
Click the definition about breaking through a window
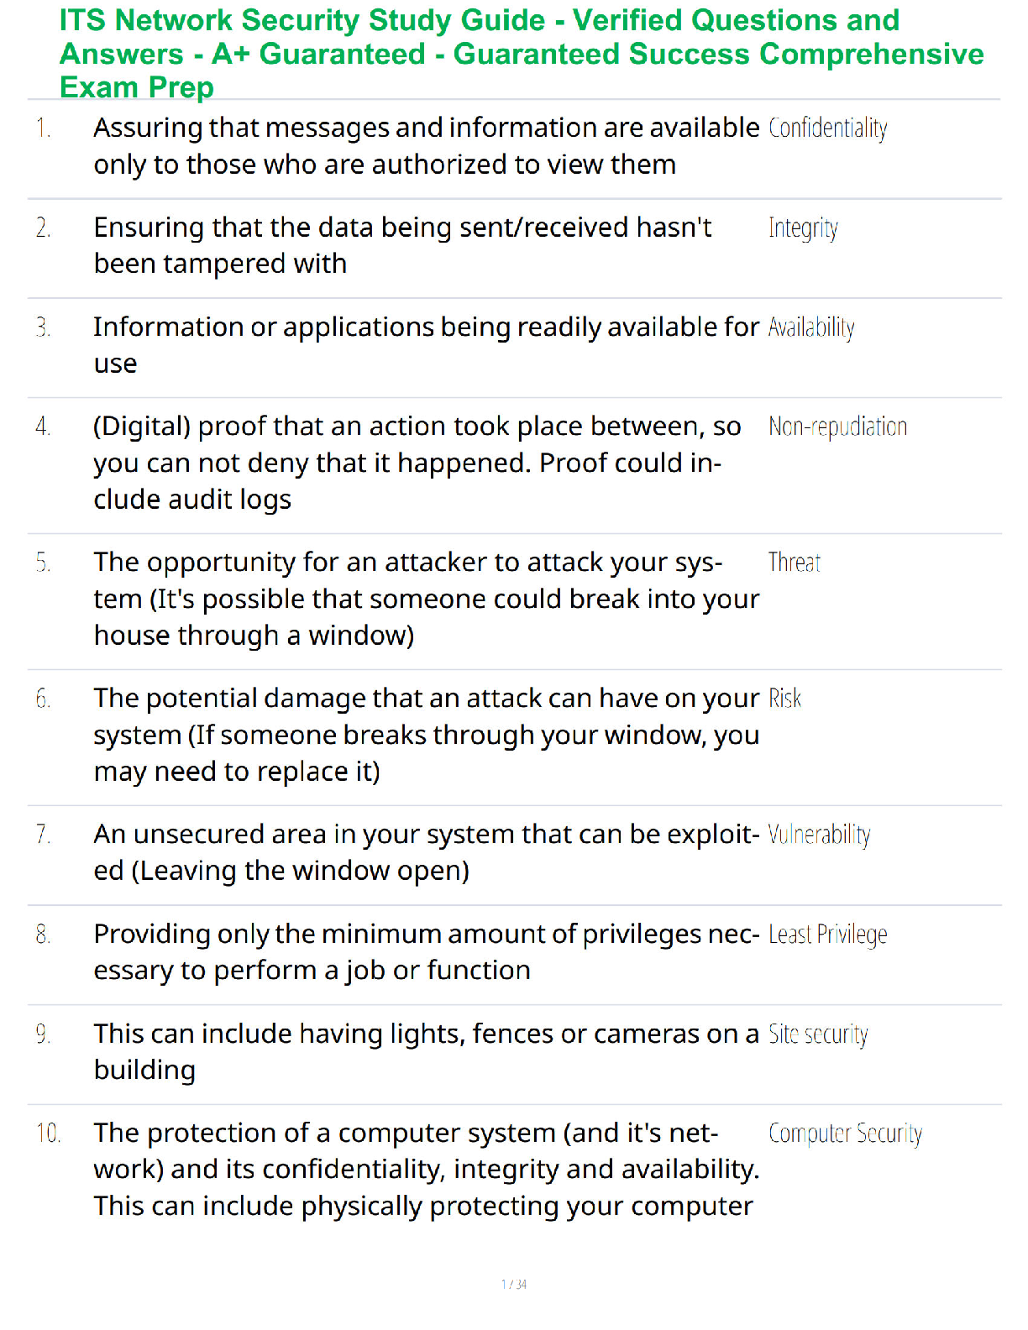pyautogui.click(x=427, y=735)
